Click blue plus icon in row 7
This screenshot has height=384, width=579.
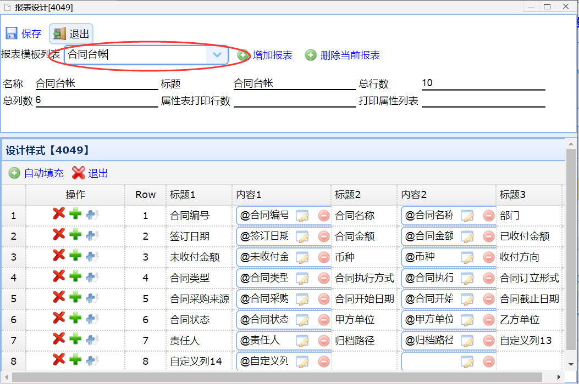(x=92, y=340)
